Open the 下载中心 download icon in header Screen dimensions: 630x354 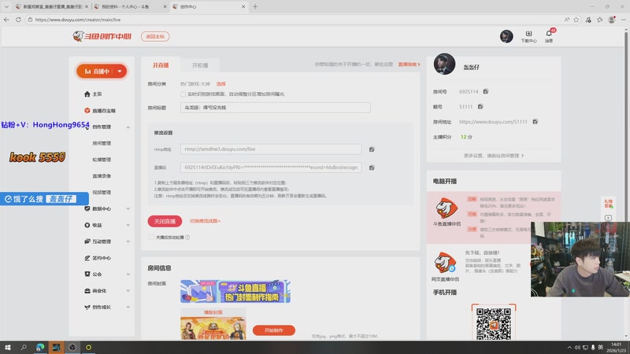click(528, 35)
